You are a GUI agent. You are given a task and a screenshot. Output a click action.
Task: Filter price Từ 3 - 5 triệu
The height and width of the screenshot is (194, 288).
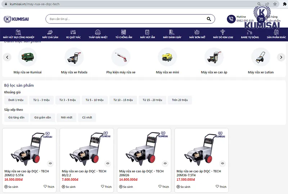67,100
